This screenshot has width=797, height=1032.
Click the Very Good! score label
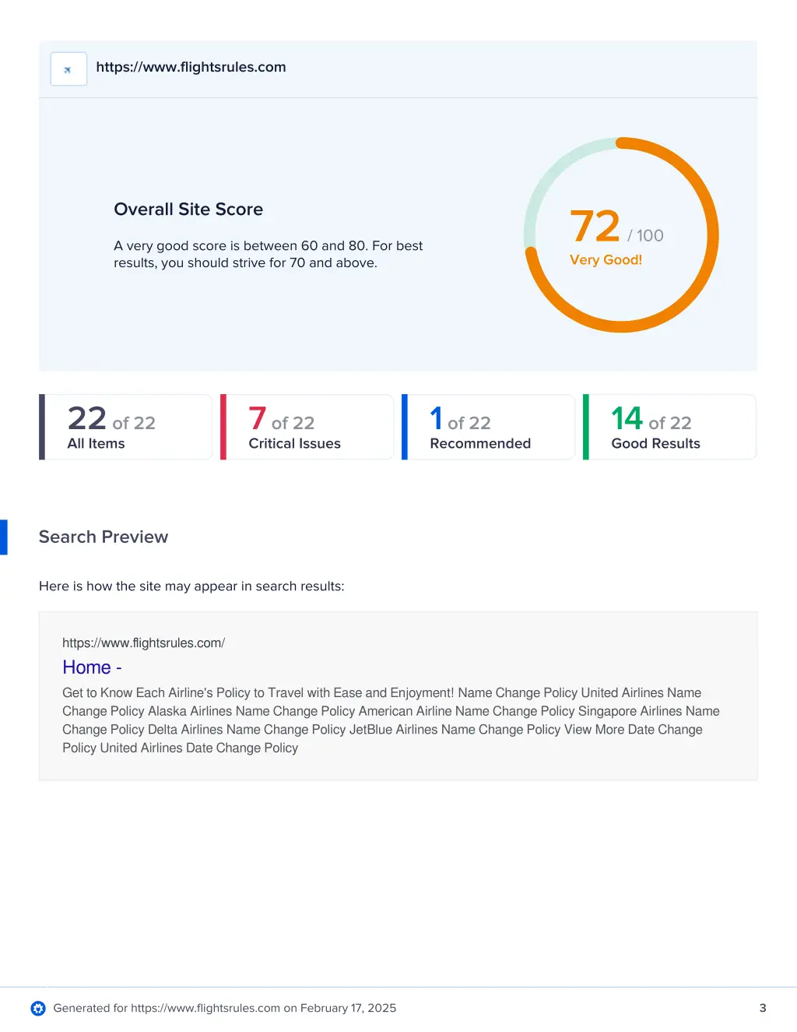coord(606,260)
